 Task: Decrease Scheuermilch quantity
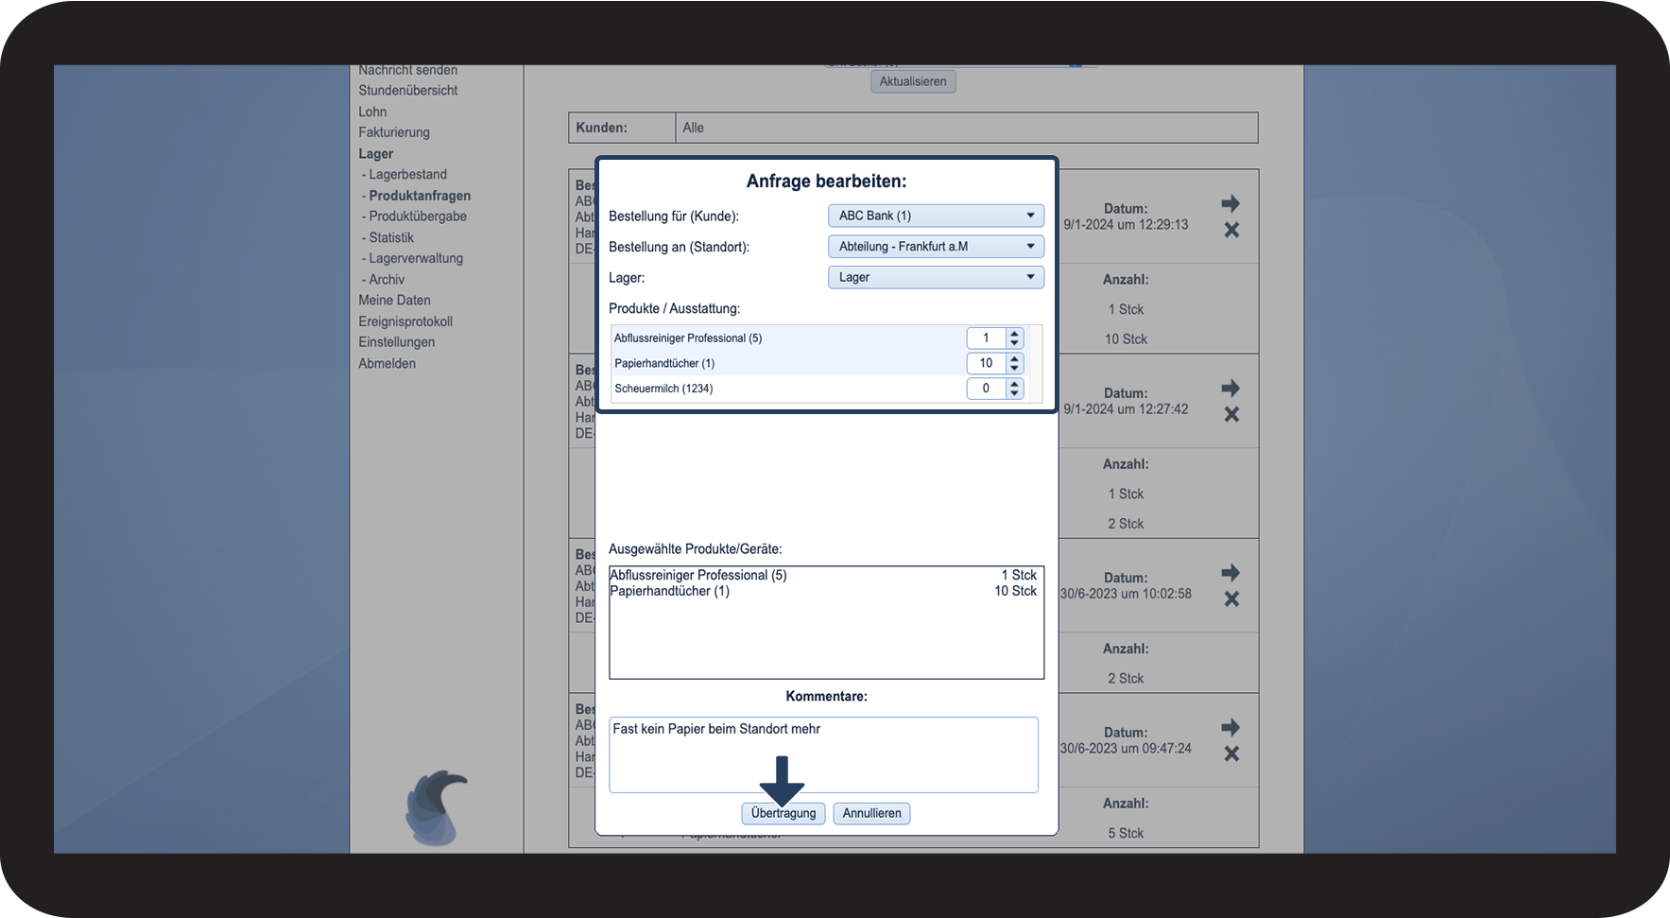point(1014,393)
